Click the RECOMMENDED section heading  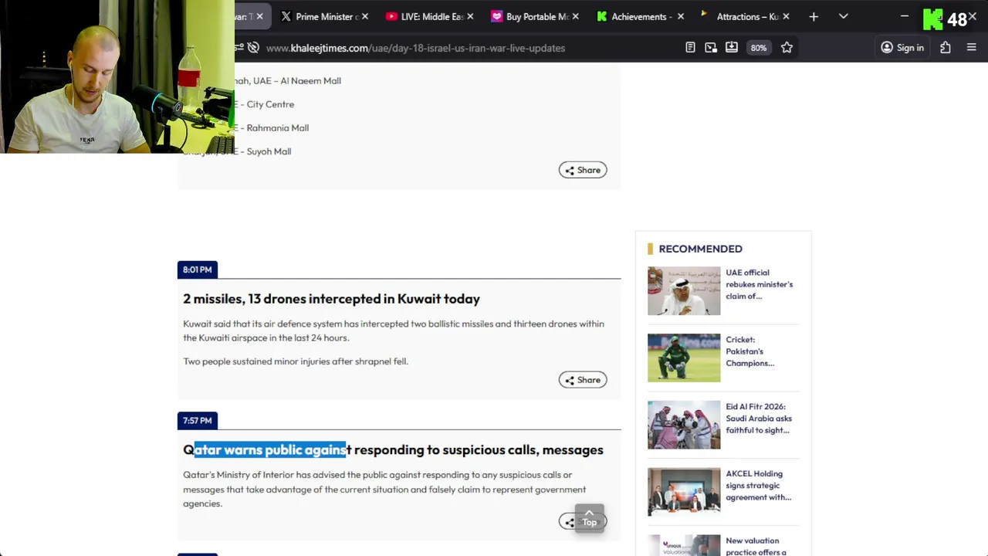[x=700, y=249]
